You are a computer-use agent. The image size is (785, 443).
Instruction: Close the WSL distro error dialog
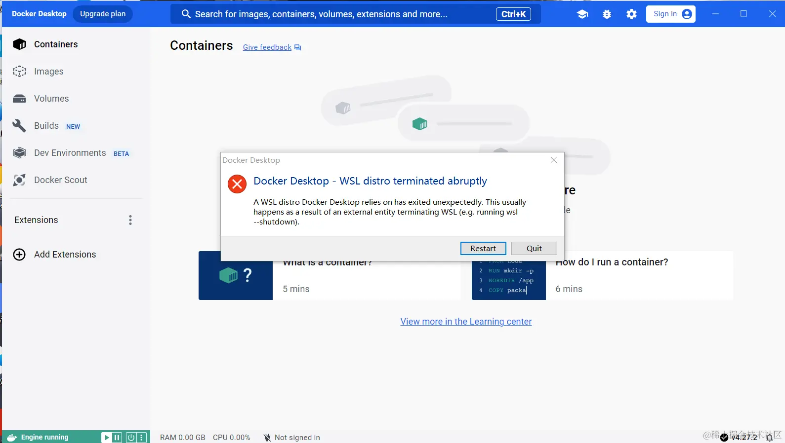click(x=554, y=160)
